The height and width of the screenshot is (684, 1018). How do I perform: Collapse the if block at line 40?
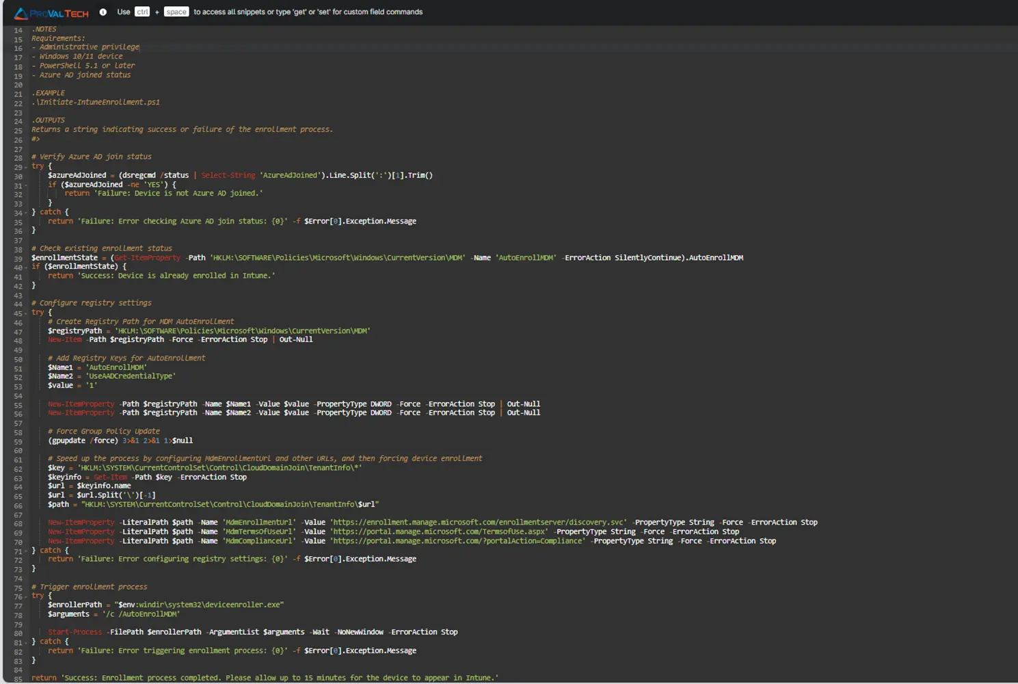point(26,267)
